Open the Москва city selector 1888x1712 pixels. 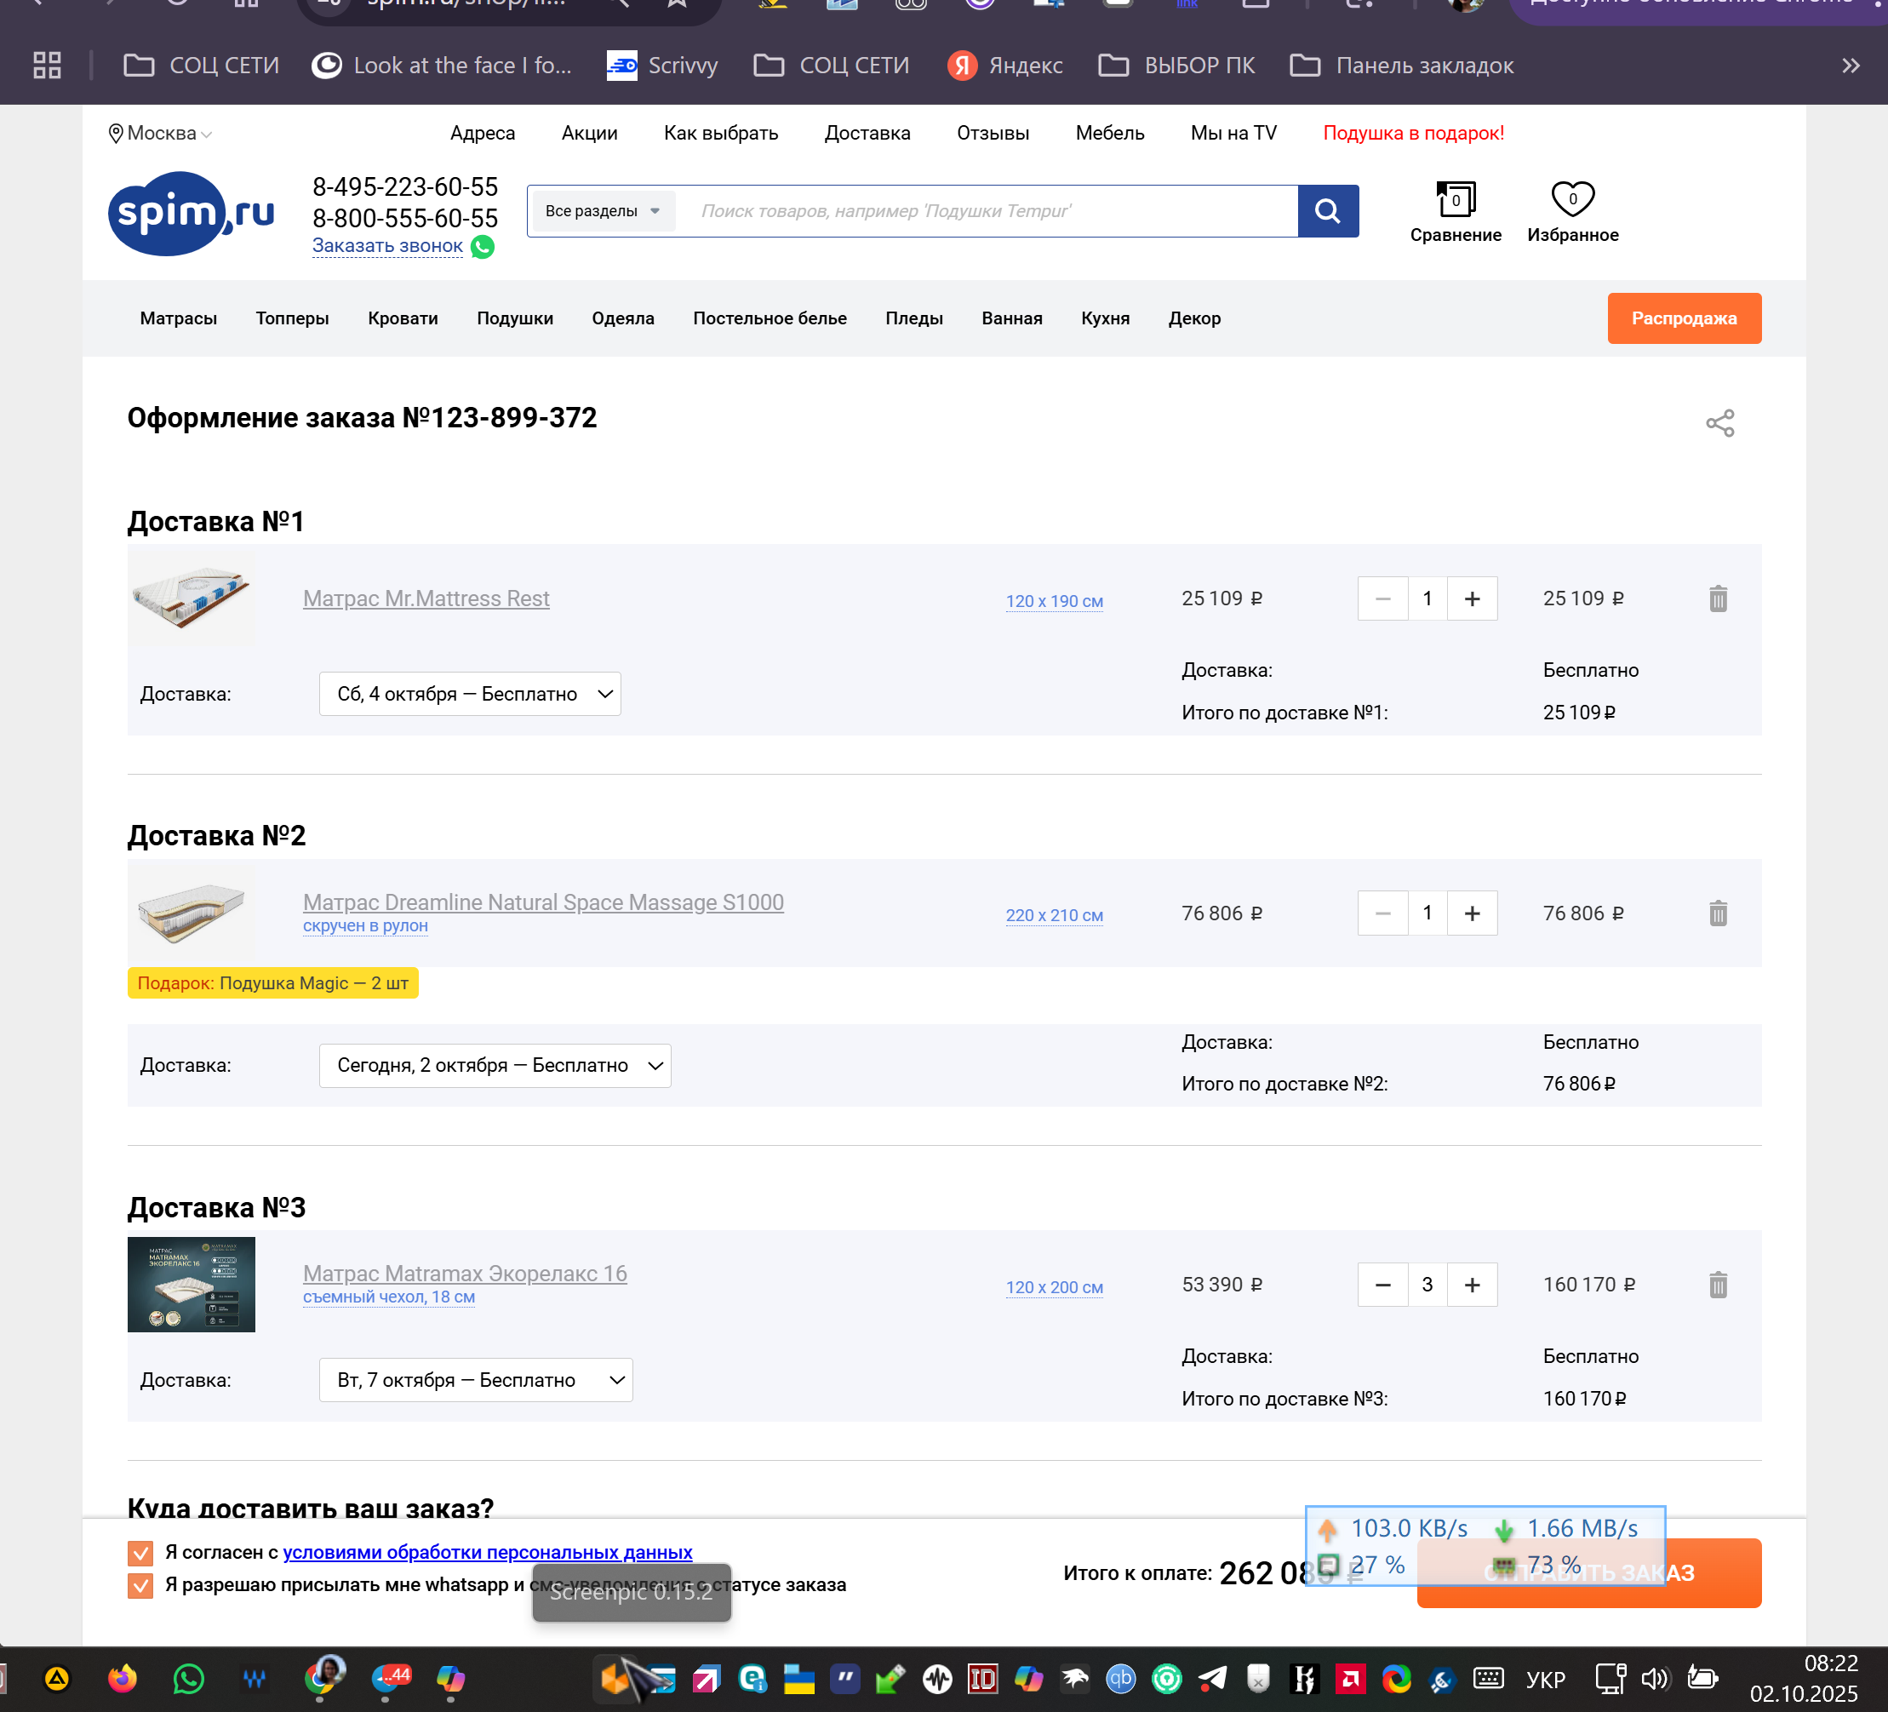161,133
